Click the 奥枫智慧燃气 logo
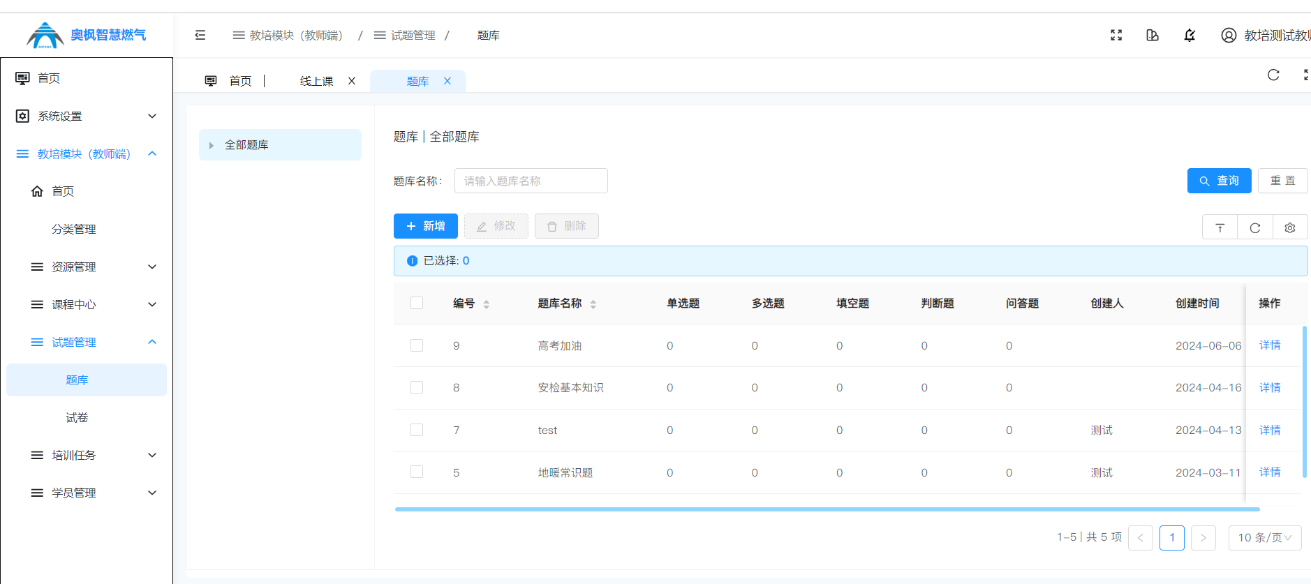1311x584 pixels. point(87,35)
